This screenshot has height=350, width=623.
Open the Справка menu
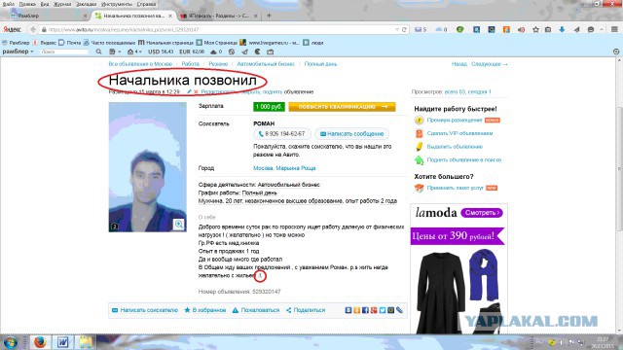click(x=146, y=4)
